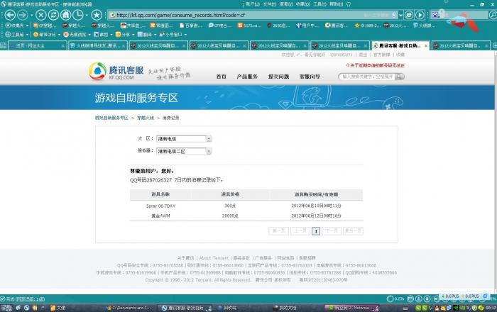The height and width of the screenshot is (312, 497).
Task: Click the play arrow icon next to address bar
Action: point(420,15)
